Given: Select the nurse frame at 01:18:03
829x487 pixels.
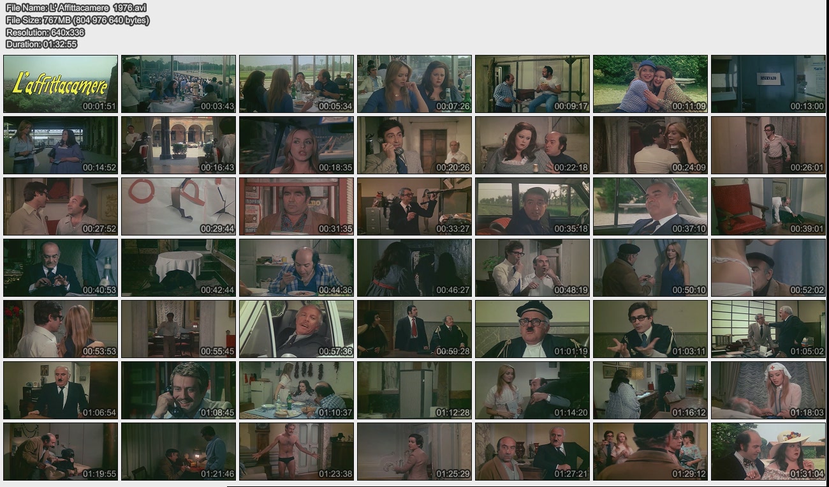Looking at the screenshot, I should click(x=768, y=390).
